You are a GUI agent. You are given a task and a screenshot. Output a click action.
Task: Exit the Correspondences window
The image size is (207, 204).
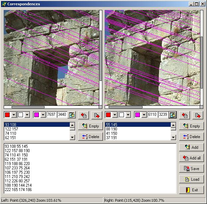(x=191, y=190)
